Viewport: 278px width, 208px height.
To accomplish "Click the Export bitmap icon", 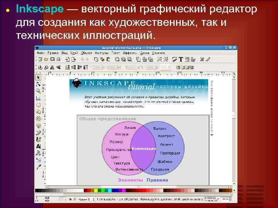I will pyautogui.click(x=74, y=59).
